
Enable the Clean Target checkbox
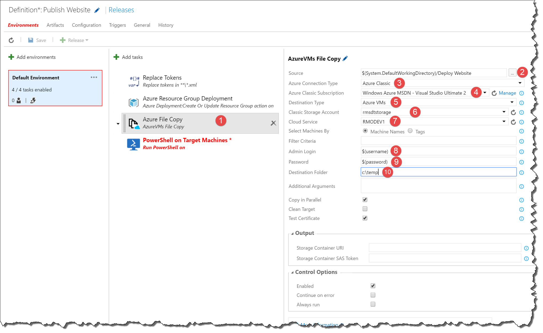pos(365,209)
